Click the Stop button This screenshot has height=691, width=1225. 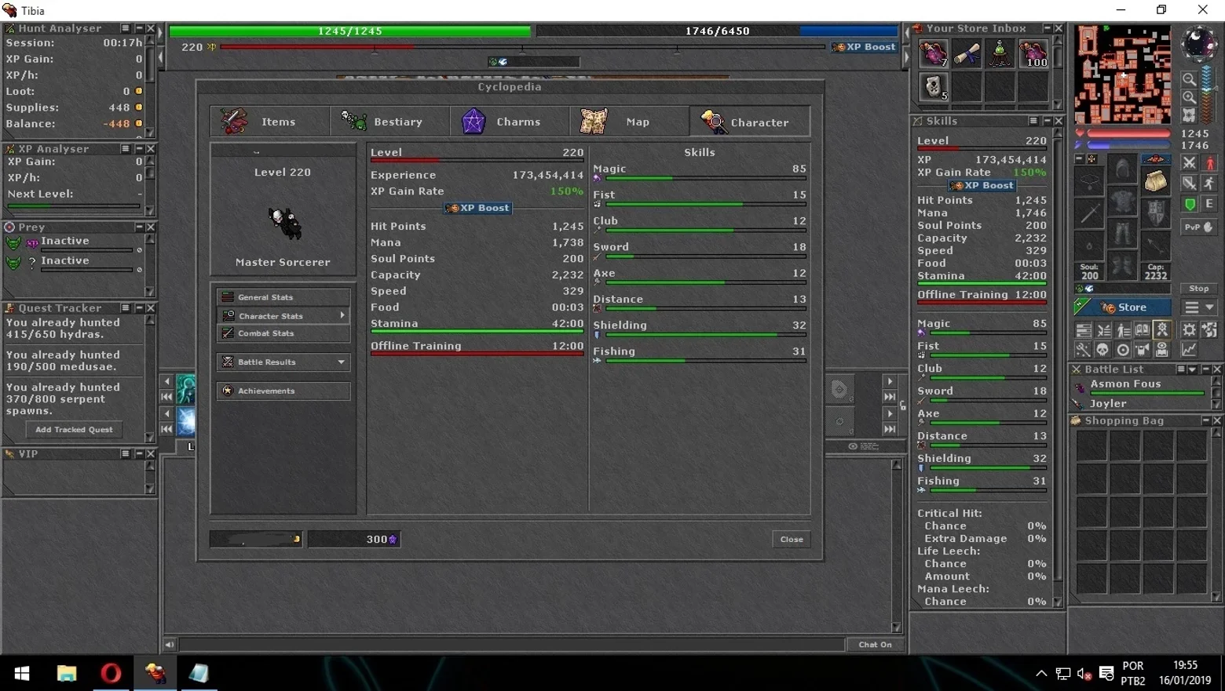coord(1199,289)
